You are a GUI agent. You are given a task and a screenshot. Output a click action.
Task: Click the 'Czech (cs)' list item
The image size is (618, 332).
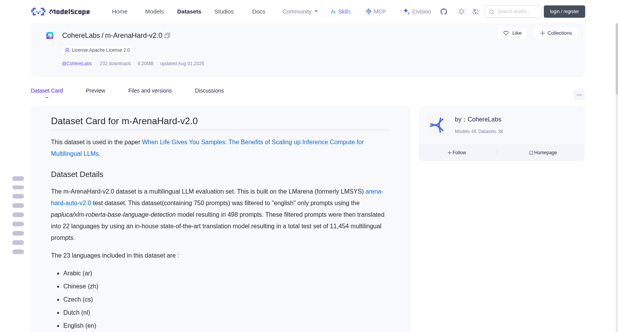click(78, 299)
